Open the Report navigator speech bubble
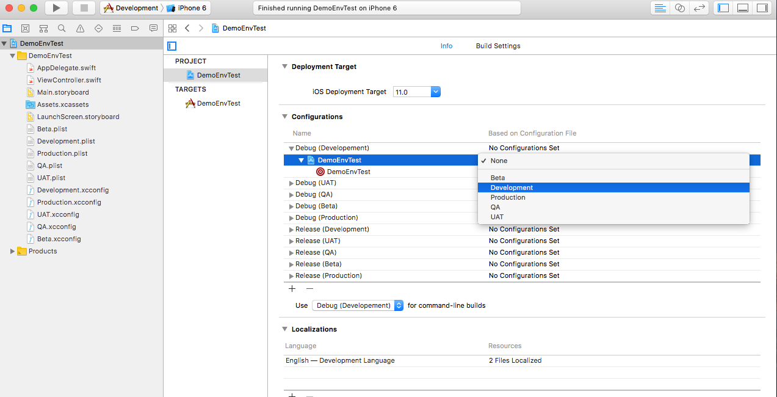777x397 pixels. click(153, 28)
